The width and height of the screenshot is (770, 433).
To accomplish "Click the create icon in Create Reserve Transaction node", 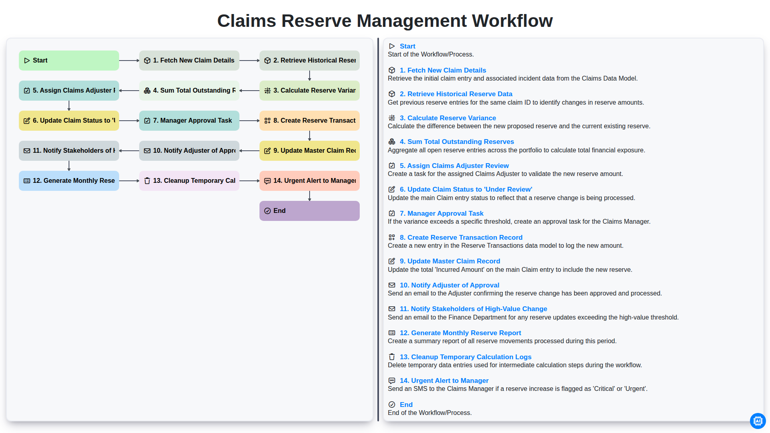I will tap(267, 121).
